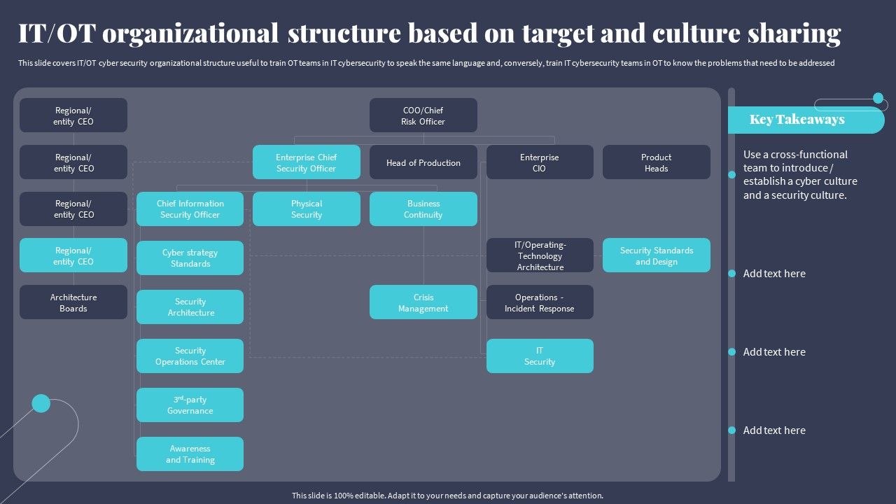Viewport: 896px width, 504px height.
Task: Select the Security Standards and Design box
Action: pos(657,255)
